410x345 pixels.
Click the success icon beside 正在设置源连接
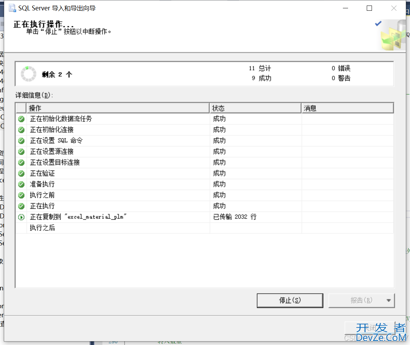click(21, 152)
